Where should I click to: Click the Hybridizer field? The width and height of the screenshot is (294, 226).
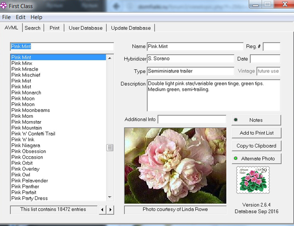click(x=191, y=59)
